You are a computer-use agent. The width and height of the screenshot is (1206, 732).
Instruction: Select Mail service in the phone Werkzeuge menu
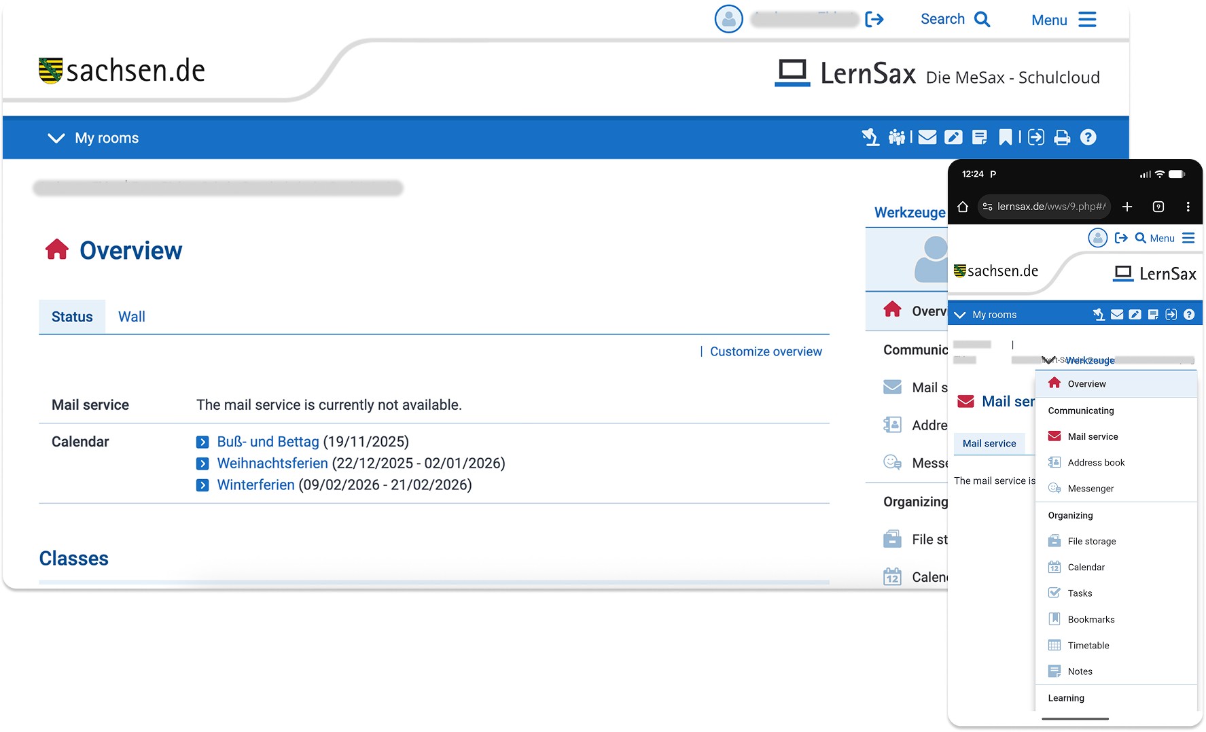pyautogui.click(x=1116, y=436)
